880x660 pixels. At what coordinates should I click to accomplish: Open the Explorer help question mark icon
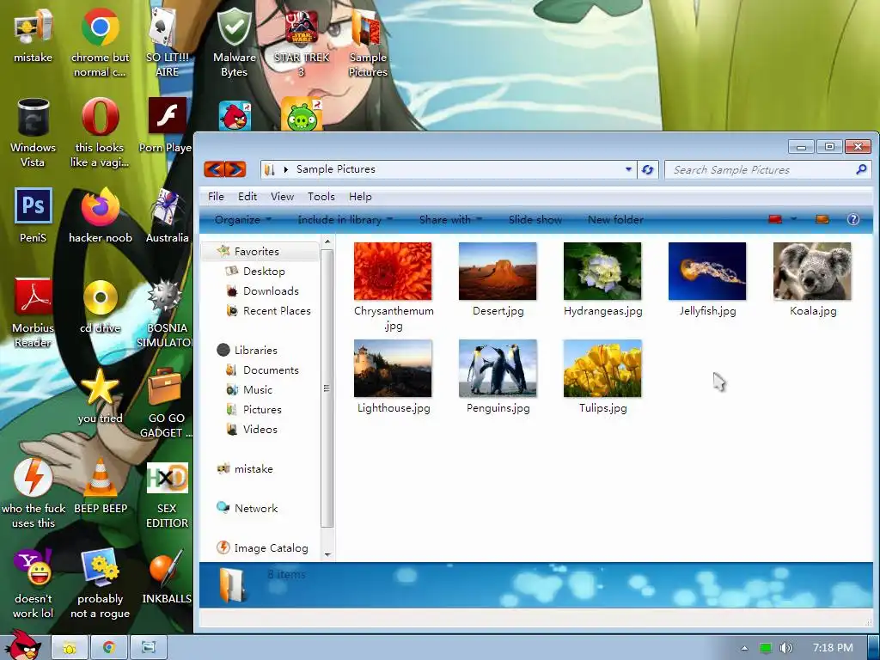coord(853,219)
